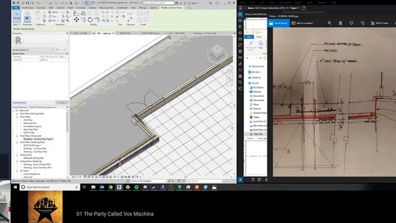Switch to the PLOT PLAN view tab

tap(125, 33)
